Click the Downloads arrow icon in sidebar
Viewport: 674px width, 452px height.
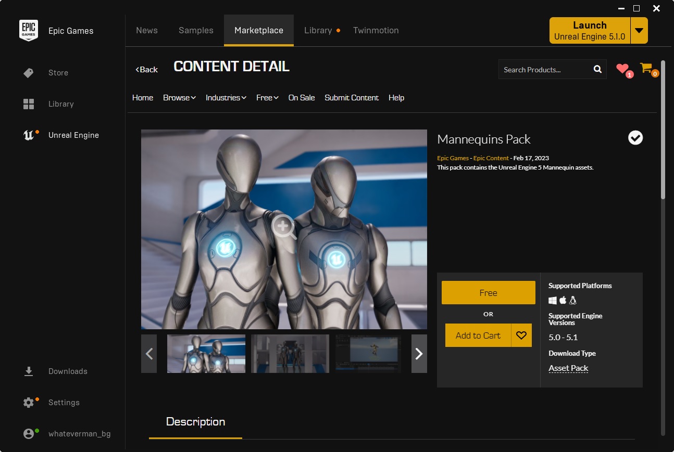pyautogui.click(x=29, y=371)
